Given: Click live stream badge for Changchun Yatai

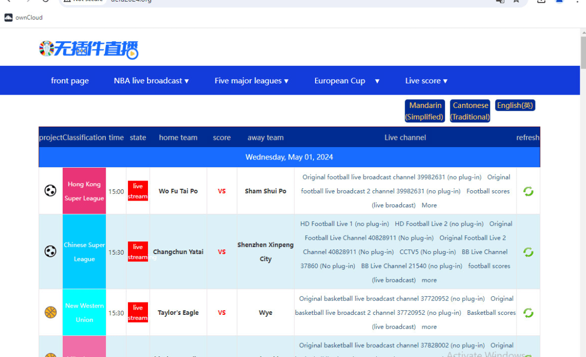Looking at the screenshot, I should click(138, 252).
